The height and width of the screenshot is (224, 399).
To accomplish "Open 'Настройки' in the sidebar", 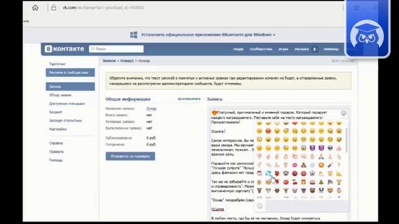I will coord(58,129).
